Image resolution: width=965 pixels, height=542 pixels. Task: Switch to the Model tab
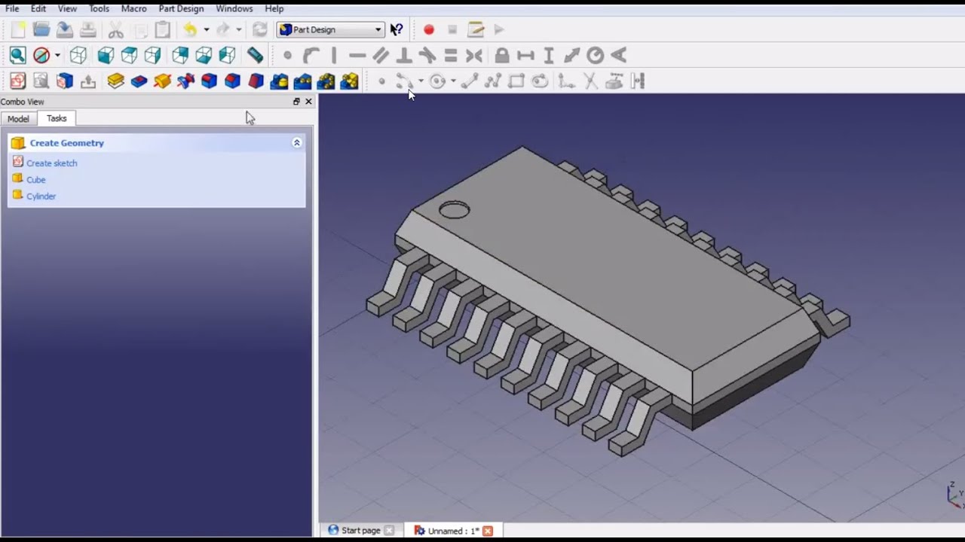pyautogui.click(x=18, y=119)
